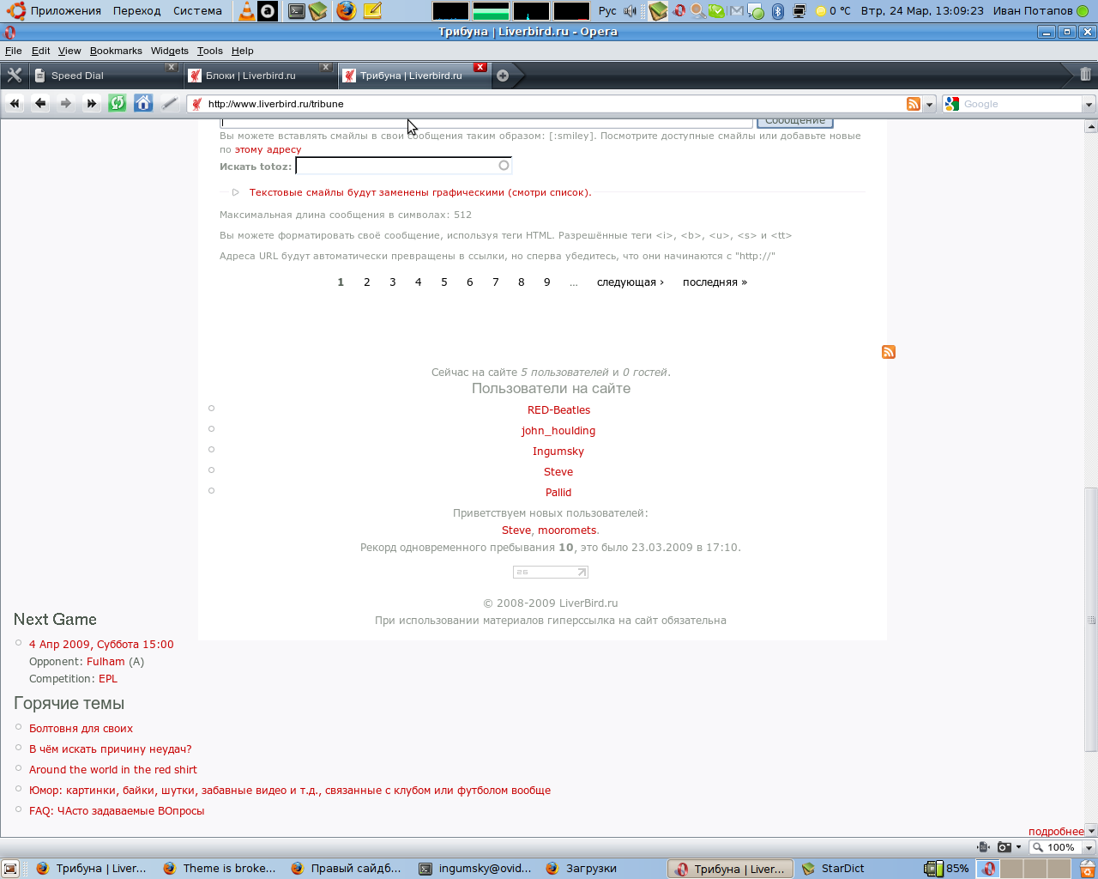
Task: Click the vertical page scrollbar thumb
Action: pyautogui.click(x=1091, y=620)
